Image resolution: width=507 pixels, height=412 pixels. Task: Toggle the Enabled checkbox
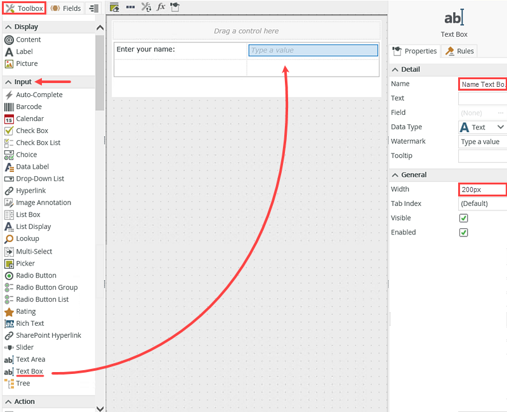463,232
